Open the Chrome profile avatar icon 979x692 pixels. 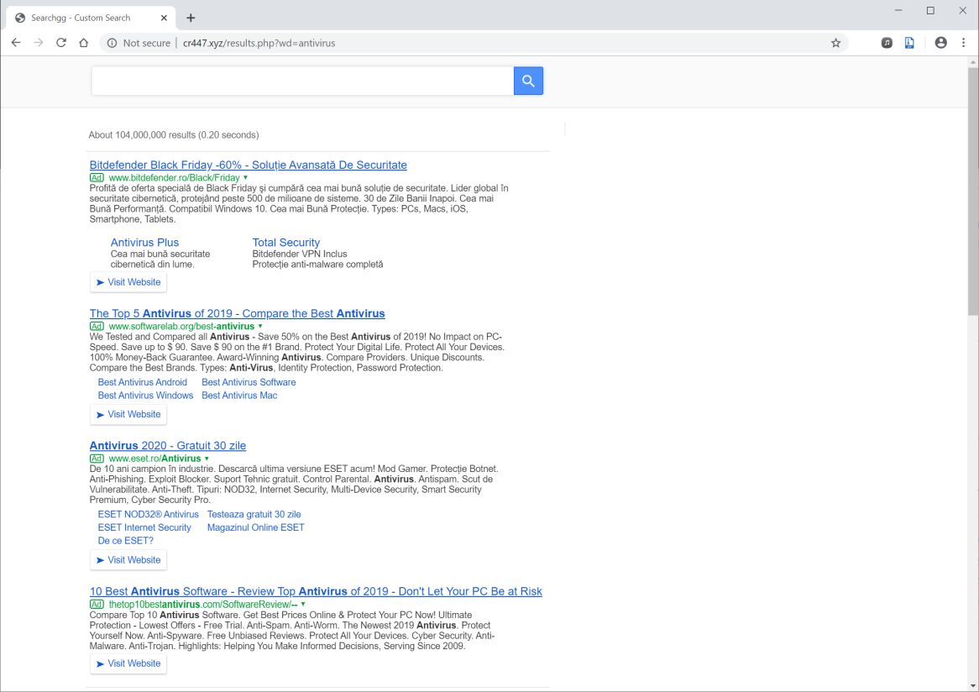tap(940, 43)
